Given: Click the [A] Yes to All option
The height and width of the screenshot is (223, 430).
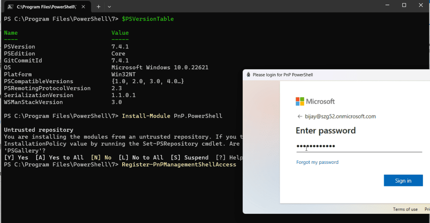Looking at the screenshot, I should (59, 157).
